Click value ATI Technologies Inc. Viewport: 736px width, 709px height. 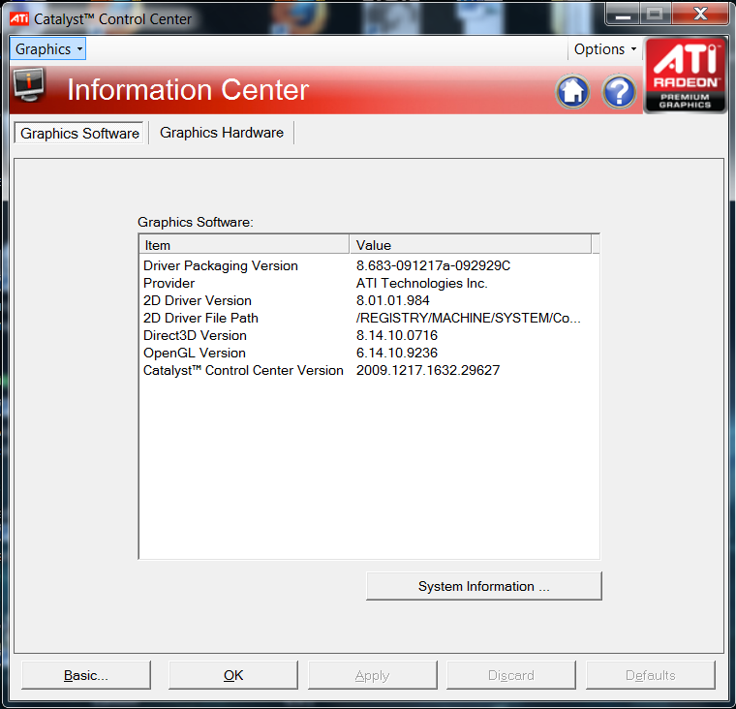[x=422, y=283]
